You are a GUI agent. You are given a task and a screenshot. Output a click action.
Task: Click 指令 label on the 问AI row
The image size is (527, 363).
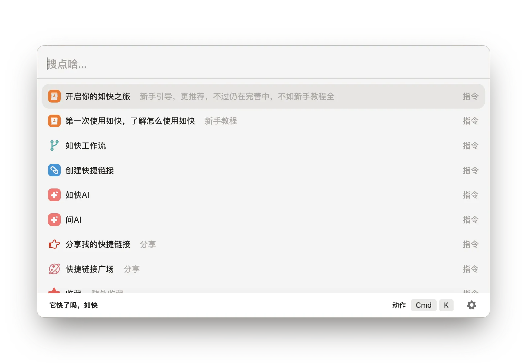(x=470, y=220)
